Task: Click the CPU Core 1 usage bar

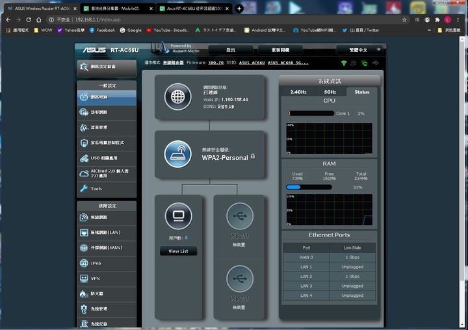Action: point(311,114)
